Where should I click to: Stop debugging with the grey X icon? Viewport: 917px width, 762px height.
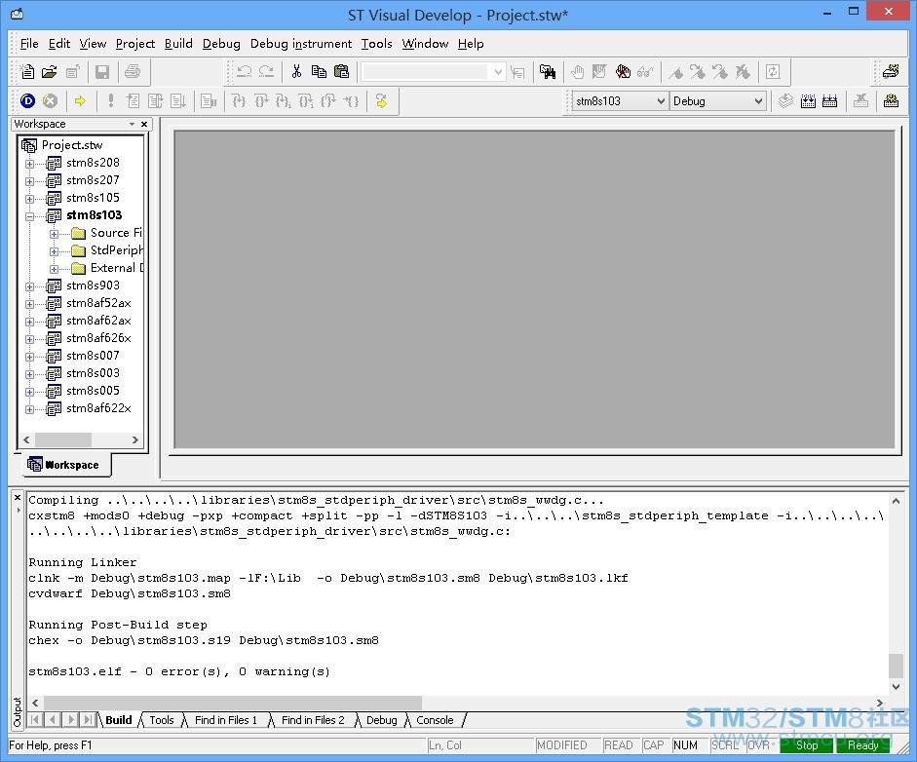pyautogui.click(x=51, y=101)
